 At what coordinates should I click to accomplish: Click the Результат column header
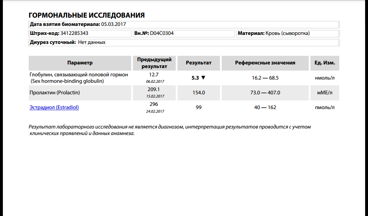tap(198, 63)
